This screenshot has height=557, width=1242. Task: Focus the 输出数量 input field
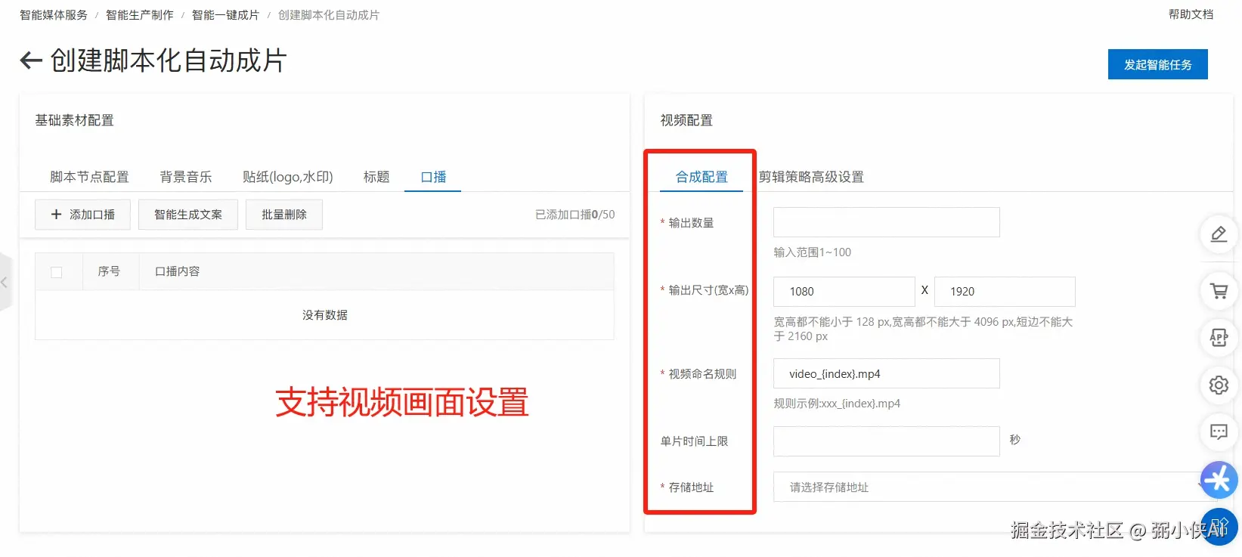(x=886, y=222)
